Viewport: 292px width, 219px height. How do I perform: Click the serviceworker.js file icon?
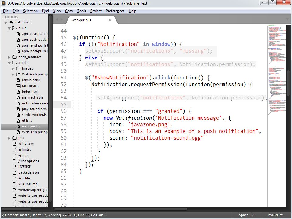tap(18, 115)
